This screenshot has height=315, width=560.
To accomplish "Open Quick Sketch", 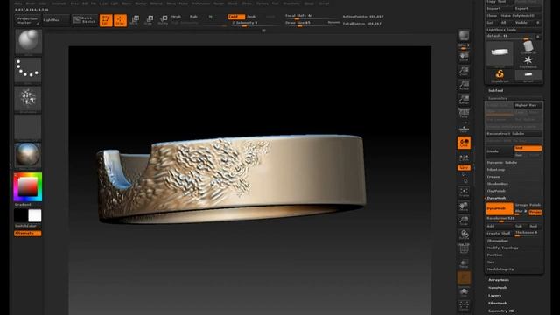I will coord(85,20).
